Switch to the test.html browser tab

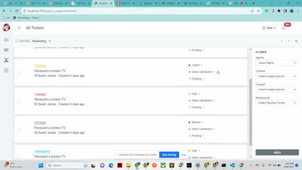tap(194, 3)
